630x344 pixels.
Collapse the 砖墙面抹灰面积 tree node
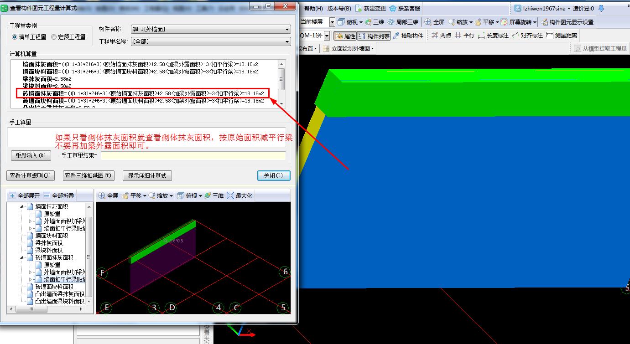click(x=22, y=257)
